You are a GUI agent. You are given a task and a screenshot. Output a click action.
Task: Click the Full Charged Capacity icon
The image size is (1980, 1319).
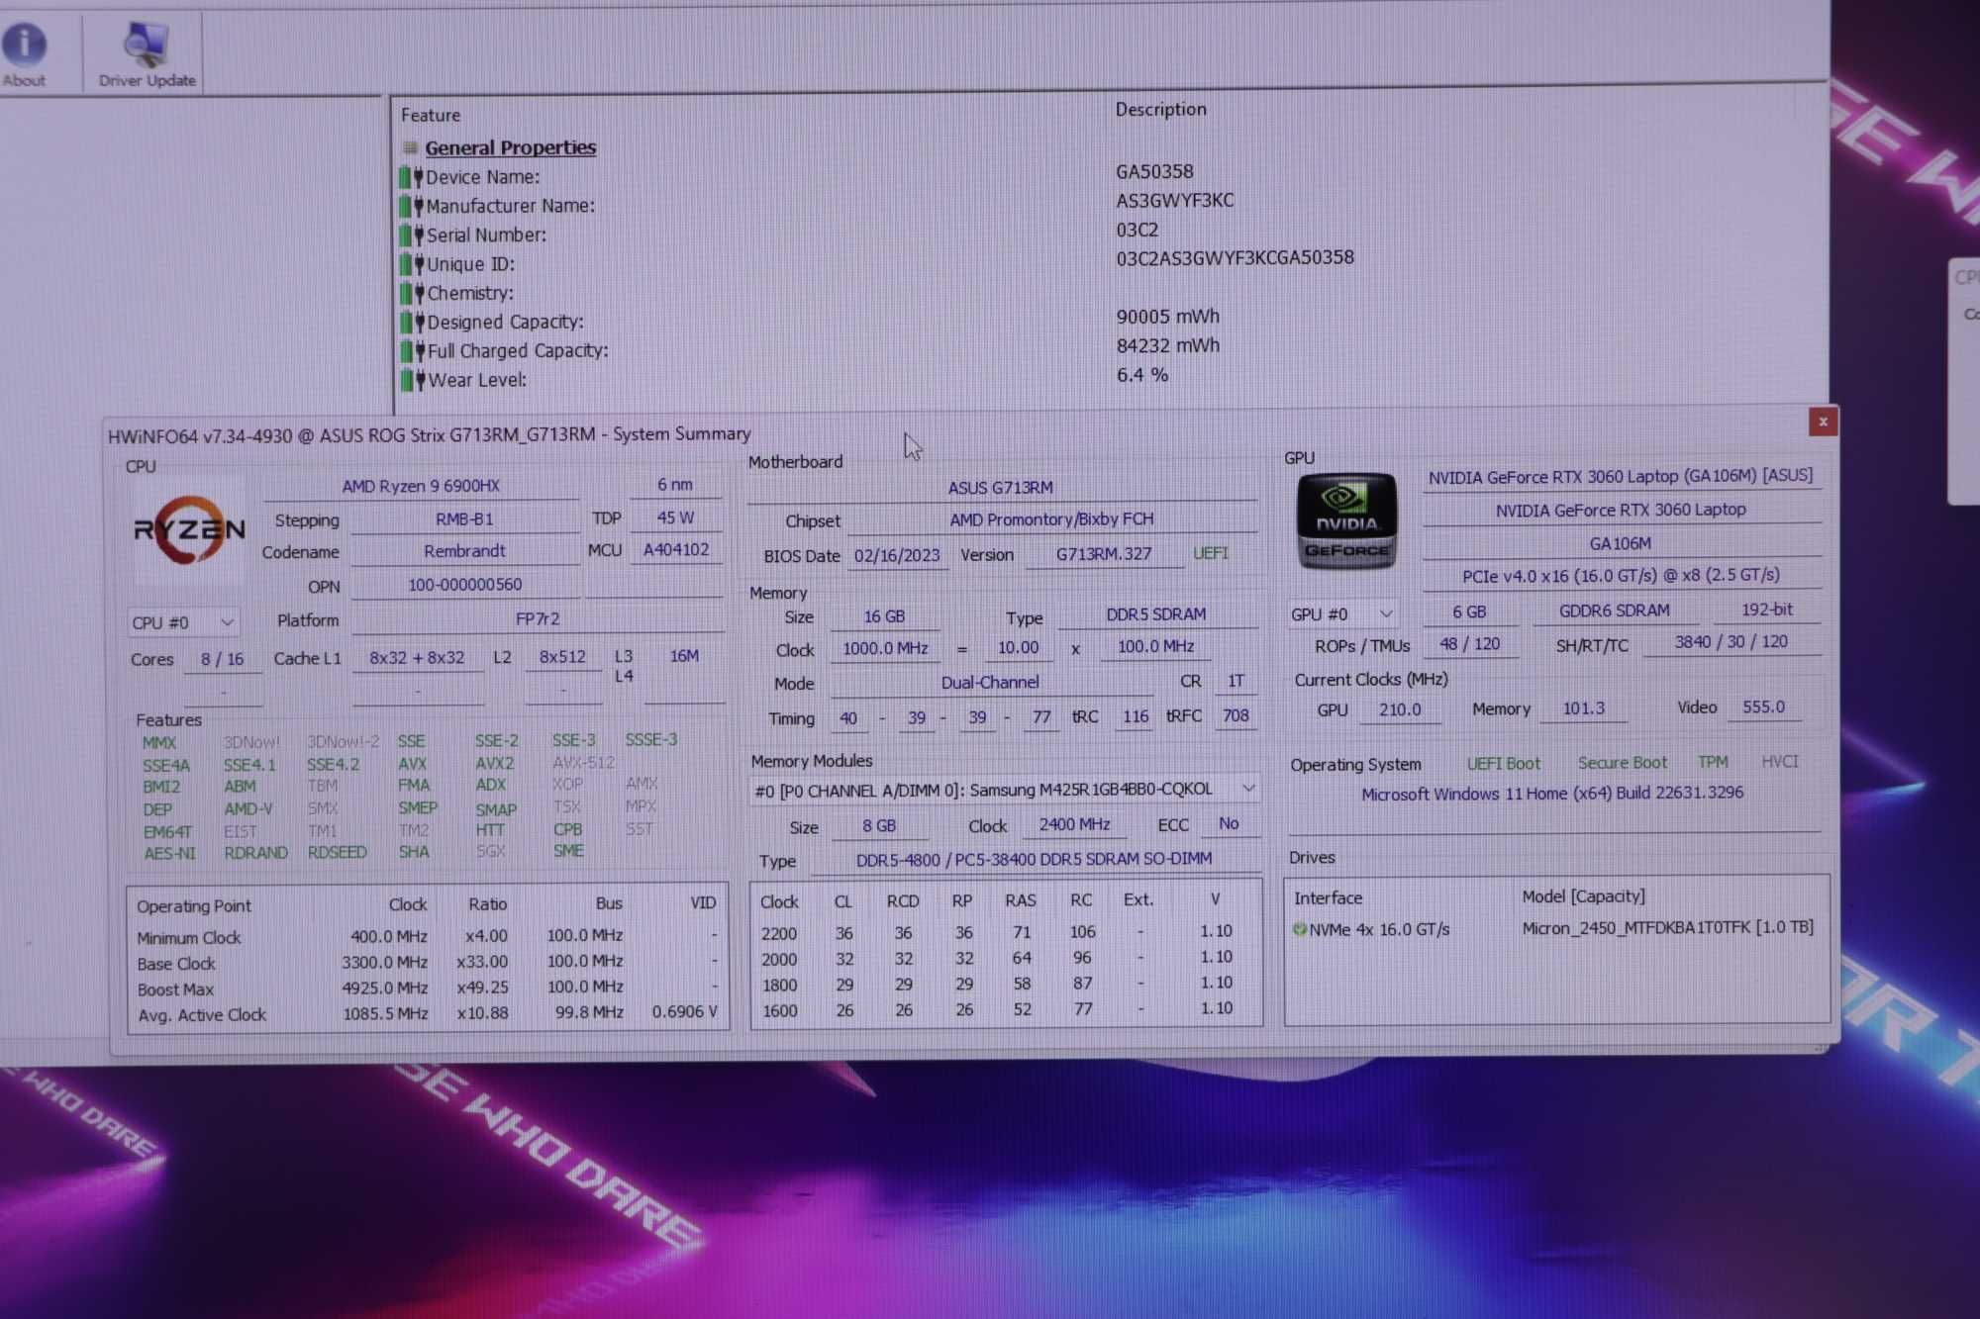pos(412,351)
